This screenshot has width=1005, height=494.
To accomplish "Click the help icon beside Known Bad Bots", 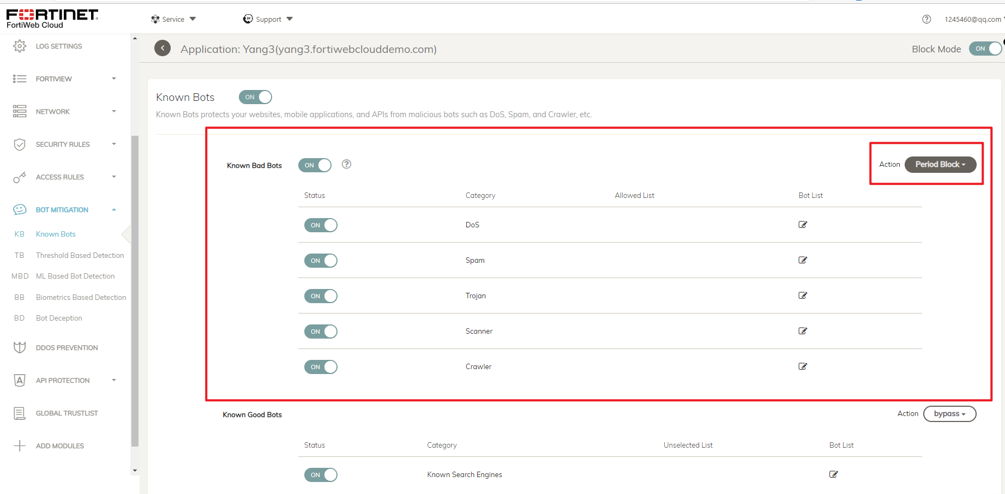I will [x=346, y=164].
